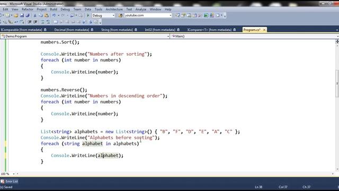Close the Program.cs tab
339x191 pixels.
click(x=264, y=30)
